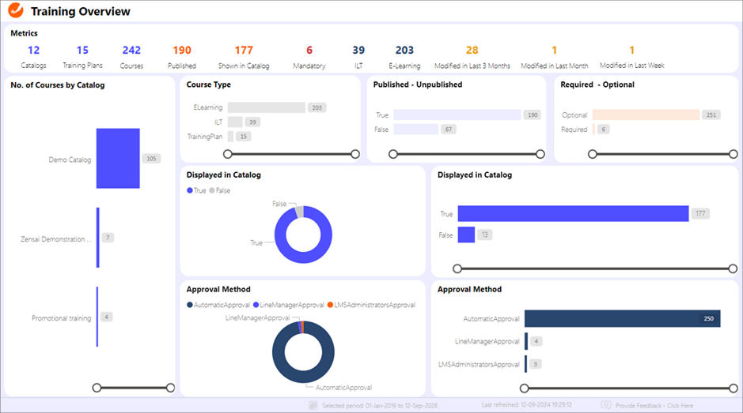Select the Optional bar in Required - Optional chart
Image resolution: width=743 pixels, height=413 pixels.
(x=645, y=115)
